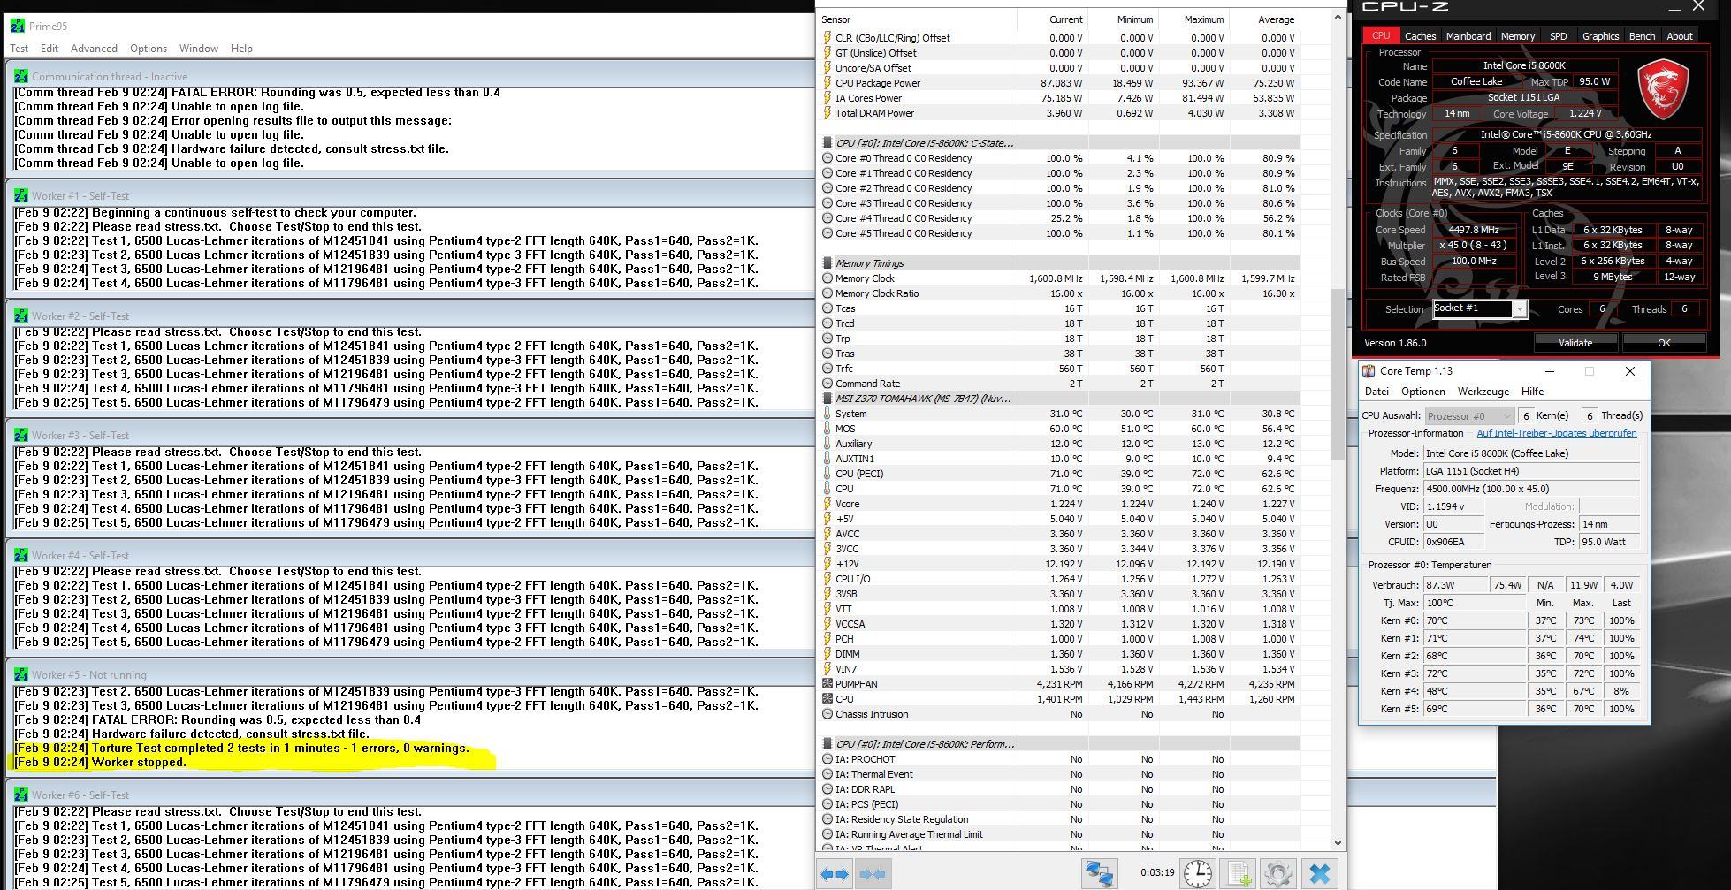The width and height of the screenshot is (1731, 890).
Task: Open the Datei menu in Core Temp
Action: [x=1376, y=392]
